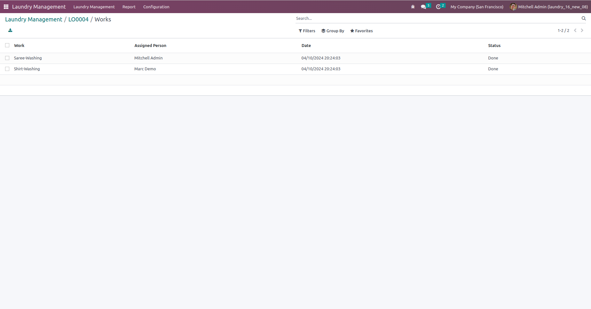The width and height of the screenshot is (591, 309).
Task: Open Mitchell Admin user menu
Action: tap(549, 7)
